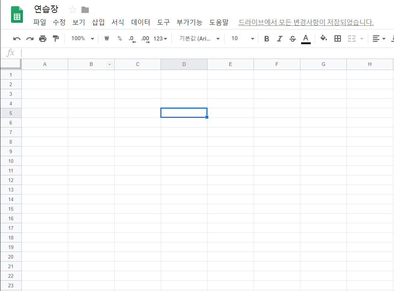Print the spreadsheet
The image size is (394, 291).
point(43,39)
